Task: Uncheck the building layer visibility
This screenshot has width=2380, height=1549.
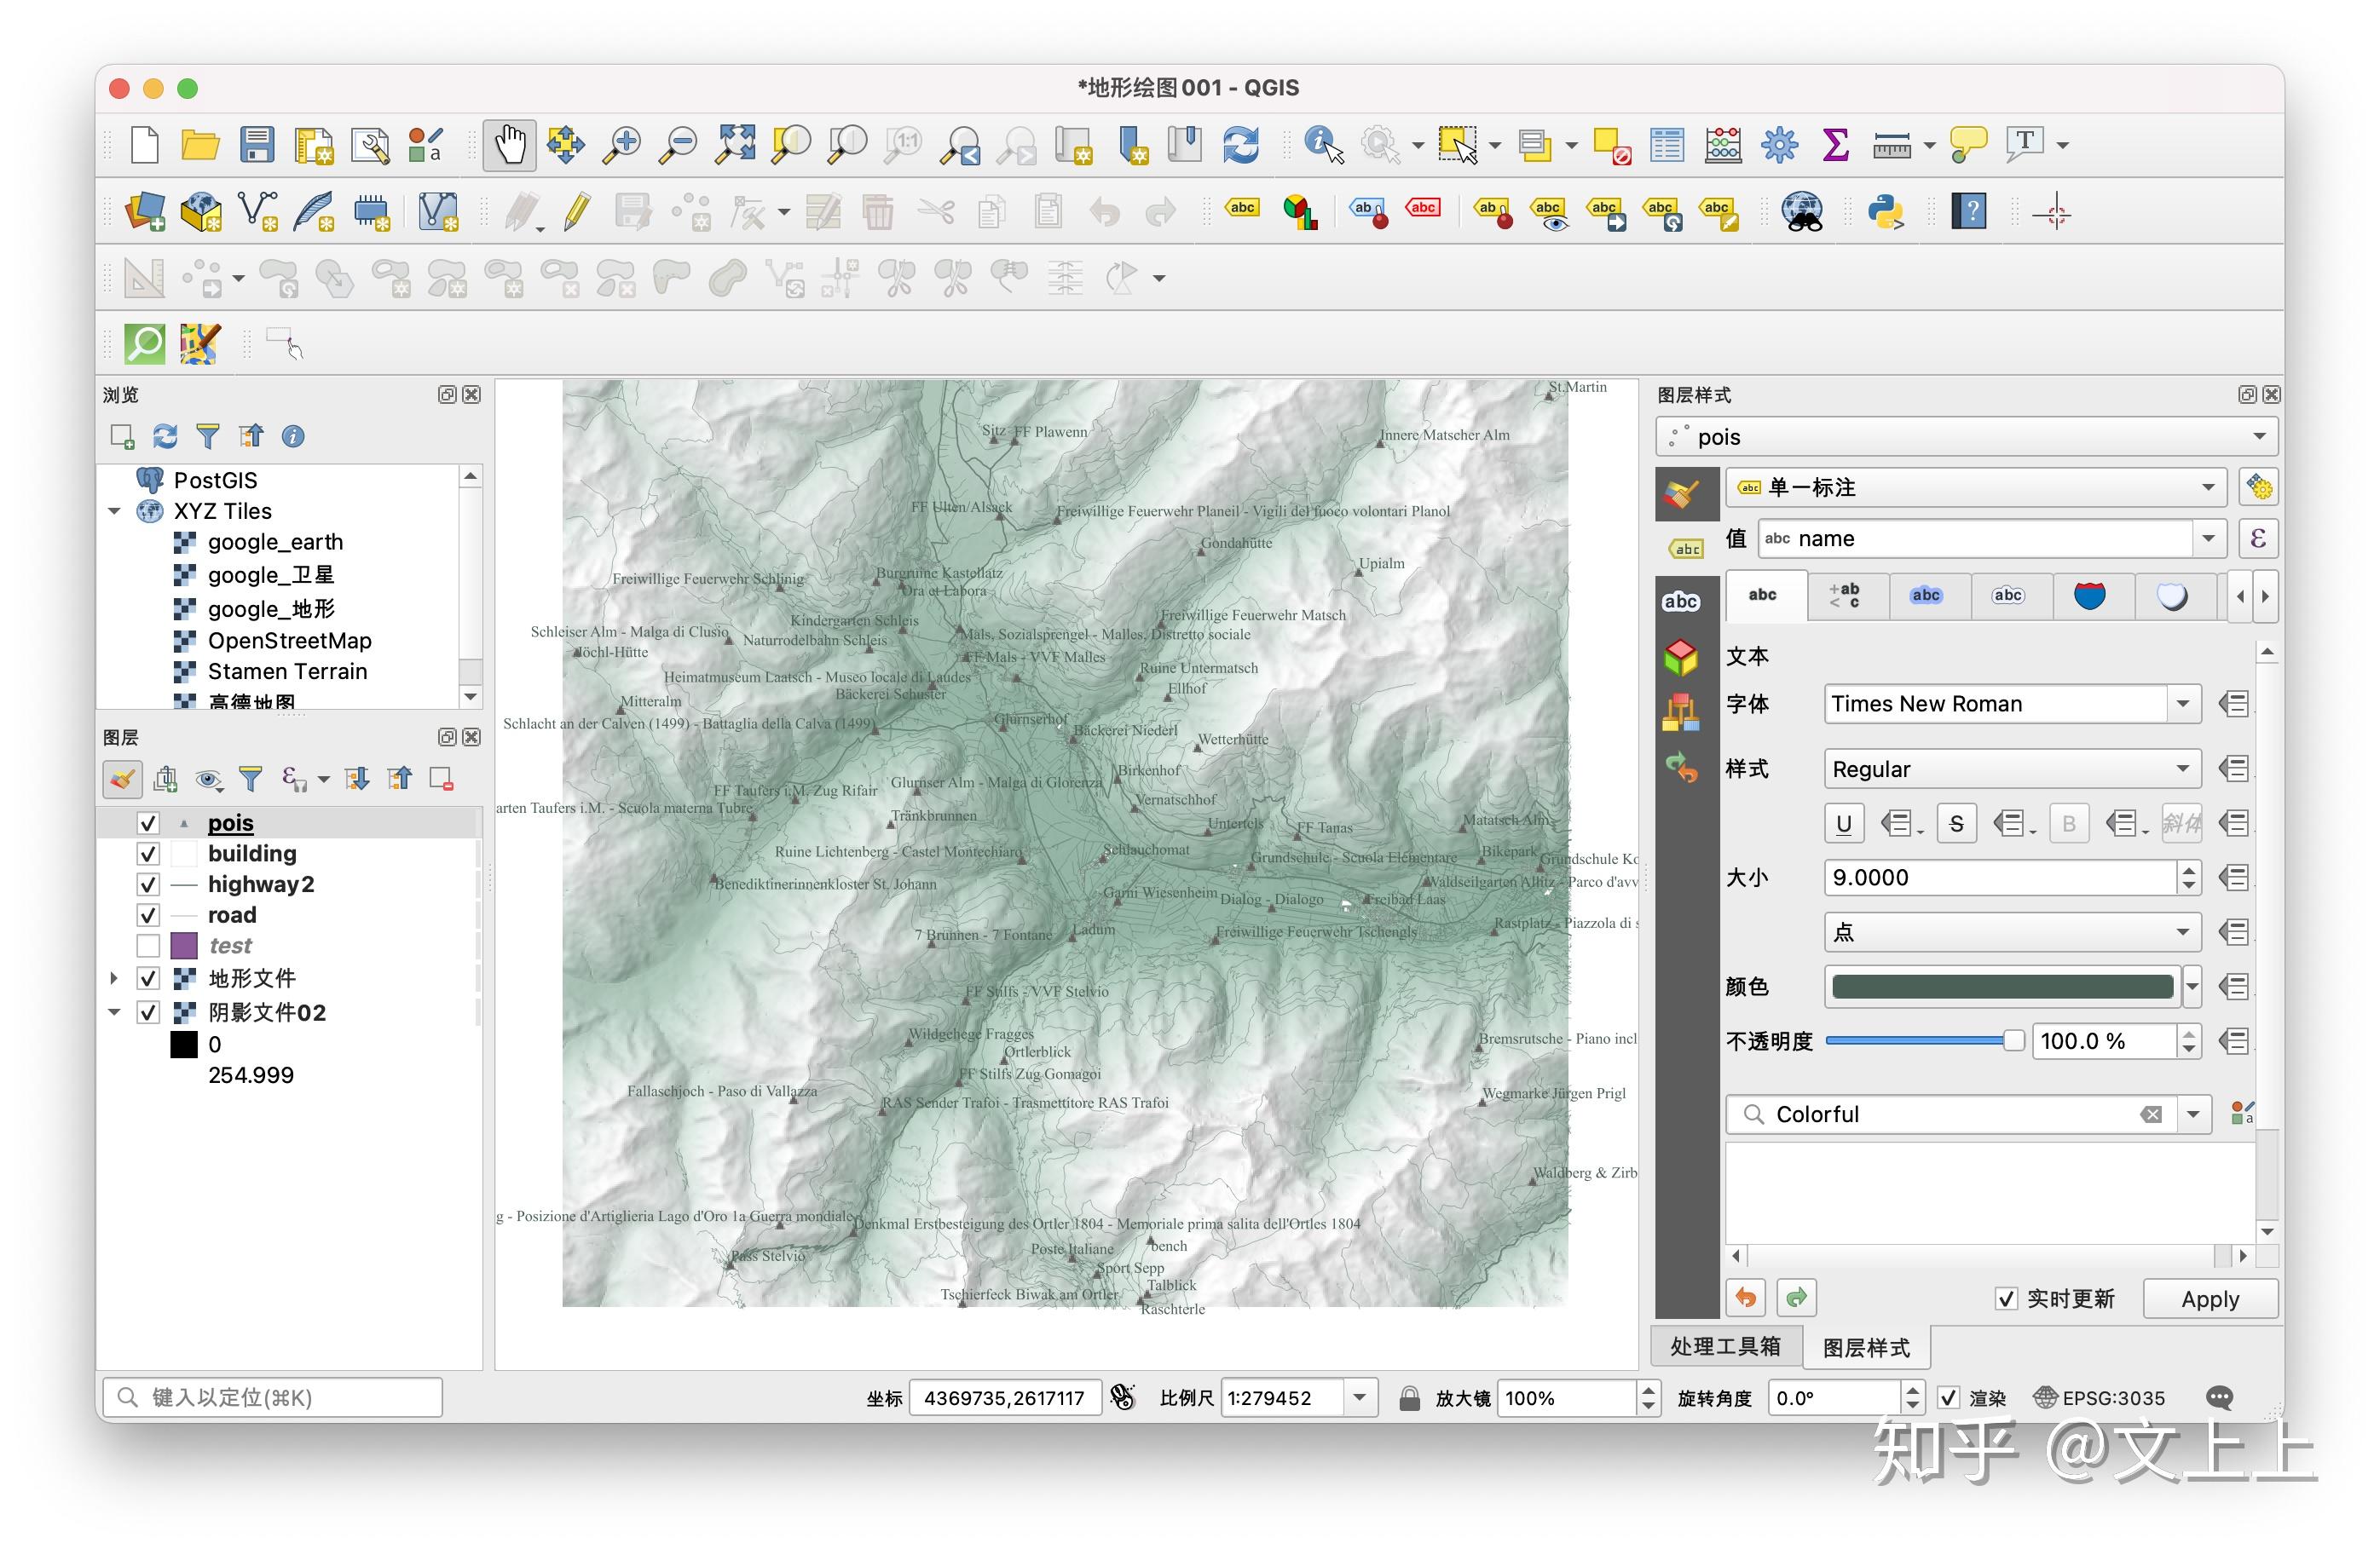Action: pos(148,855)
